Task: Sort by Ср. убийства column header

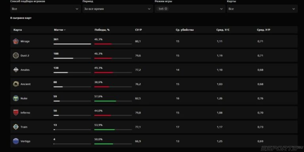Action: tap(184, 30)
